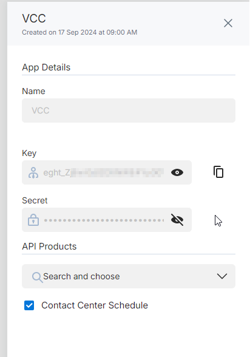Click the magnifier icon in API Products search
Viewport: 250px width, 357px height.
tap(37, 277)
